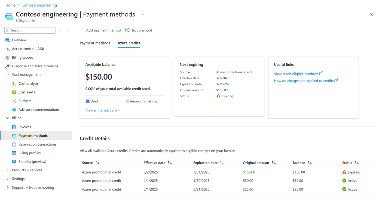Image resolution: width=379 pixels, height=207 pixels.
Task: Click the Diagnose and solve problems icon
Action: tap(7, 66)
